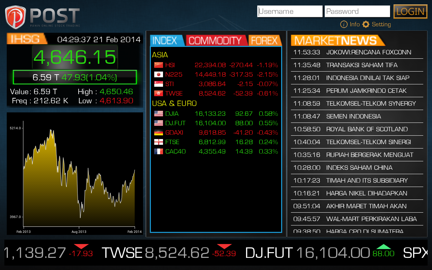Click the Japan flag beside N225
This screenshot has height=270, width=432.
[158, 75]
